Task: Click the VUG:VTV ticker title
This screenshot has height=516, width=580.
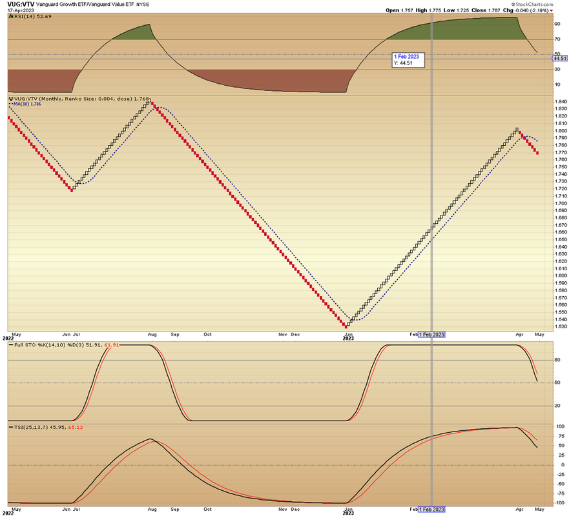Action: [21, 5]
